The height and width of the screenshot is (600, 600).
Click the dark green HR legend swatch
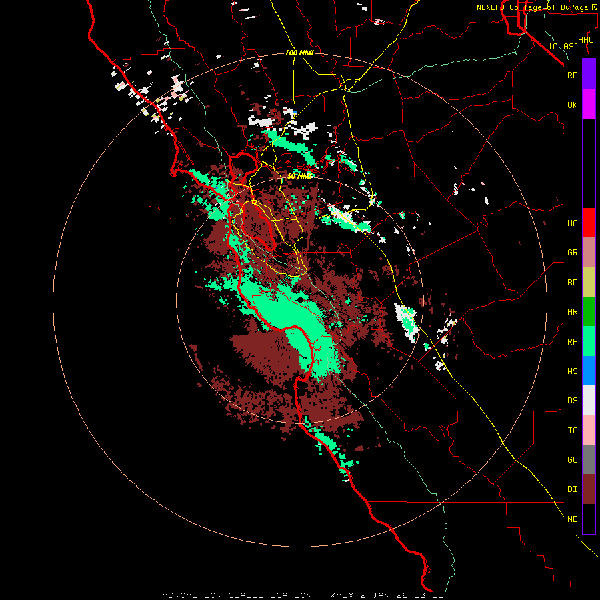(x=589, y=312)
